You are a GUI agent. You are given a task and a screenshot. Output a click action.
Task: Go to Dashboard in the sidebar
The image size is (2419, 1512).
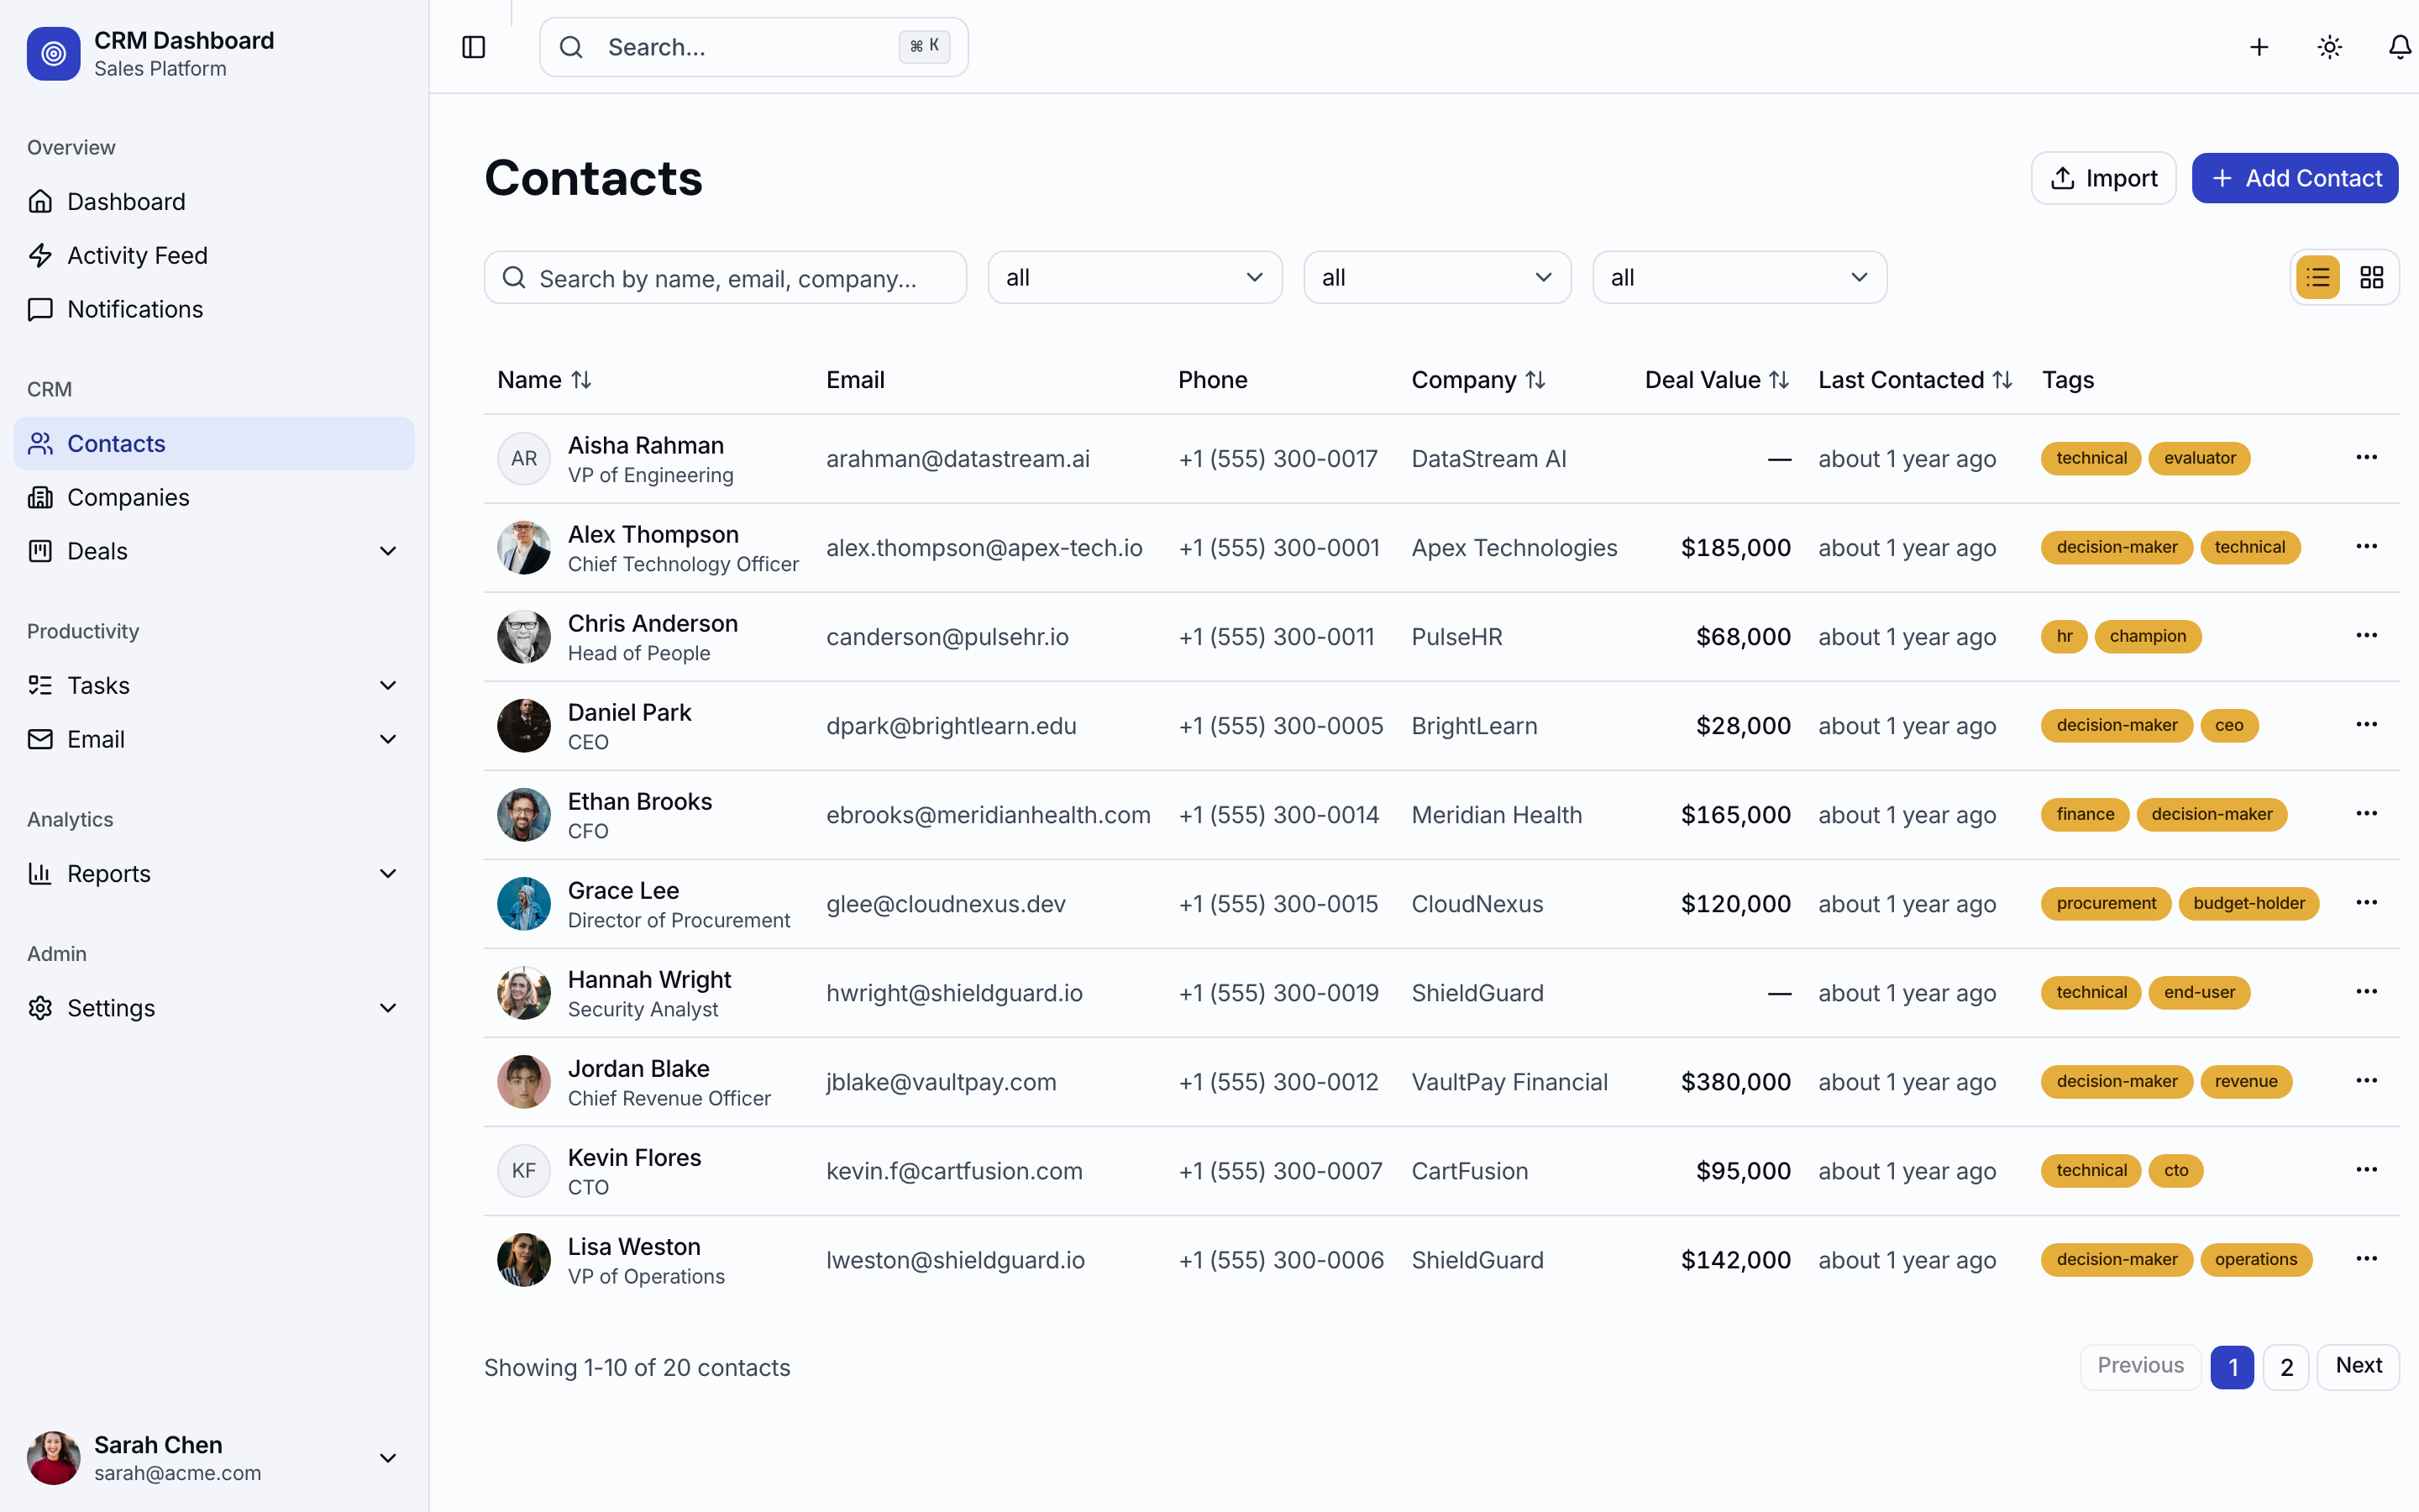pyautogui.click(x=126, y=201)
